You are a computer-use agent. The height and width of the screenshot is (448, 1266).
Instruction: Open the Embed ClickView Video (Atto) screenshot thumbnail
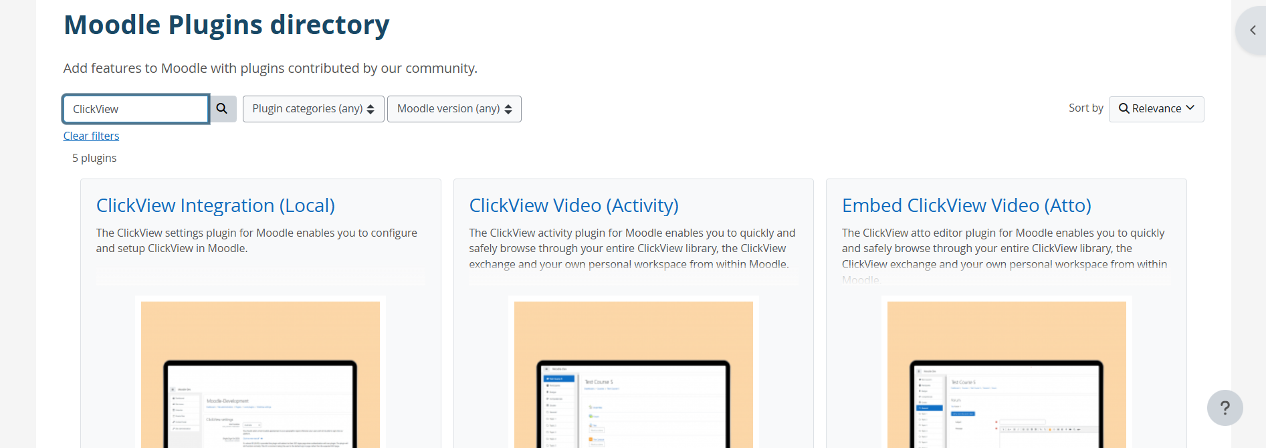pos(1007,374)
